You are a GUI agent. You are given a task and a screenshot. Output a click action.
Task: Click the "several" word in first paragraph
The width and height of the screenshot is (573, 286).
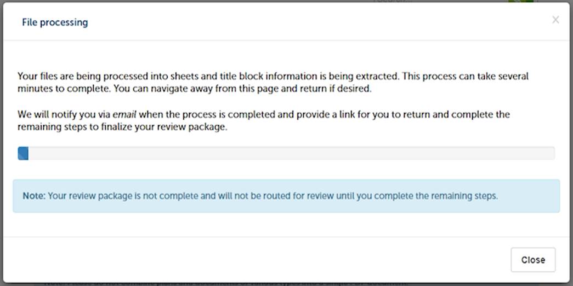point(512,77)
